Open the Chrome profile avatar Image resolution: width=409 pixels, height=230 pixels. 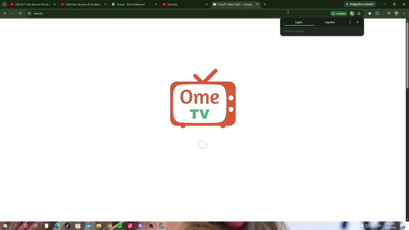(x=396, y=13)
